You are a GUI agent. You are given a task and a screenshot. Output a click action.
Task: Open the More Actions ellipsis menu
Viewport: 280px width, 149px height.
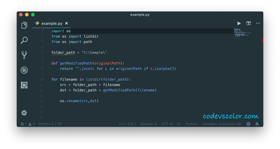tap(258, 23)
